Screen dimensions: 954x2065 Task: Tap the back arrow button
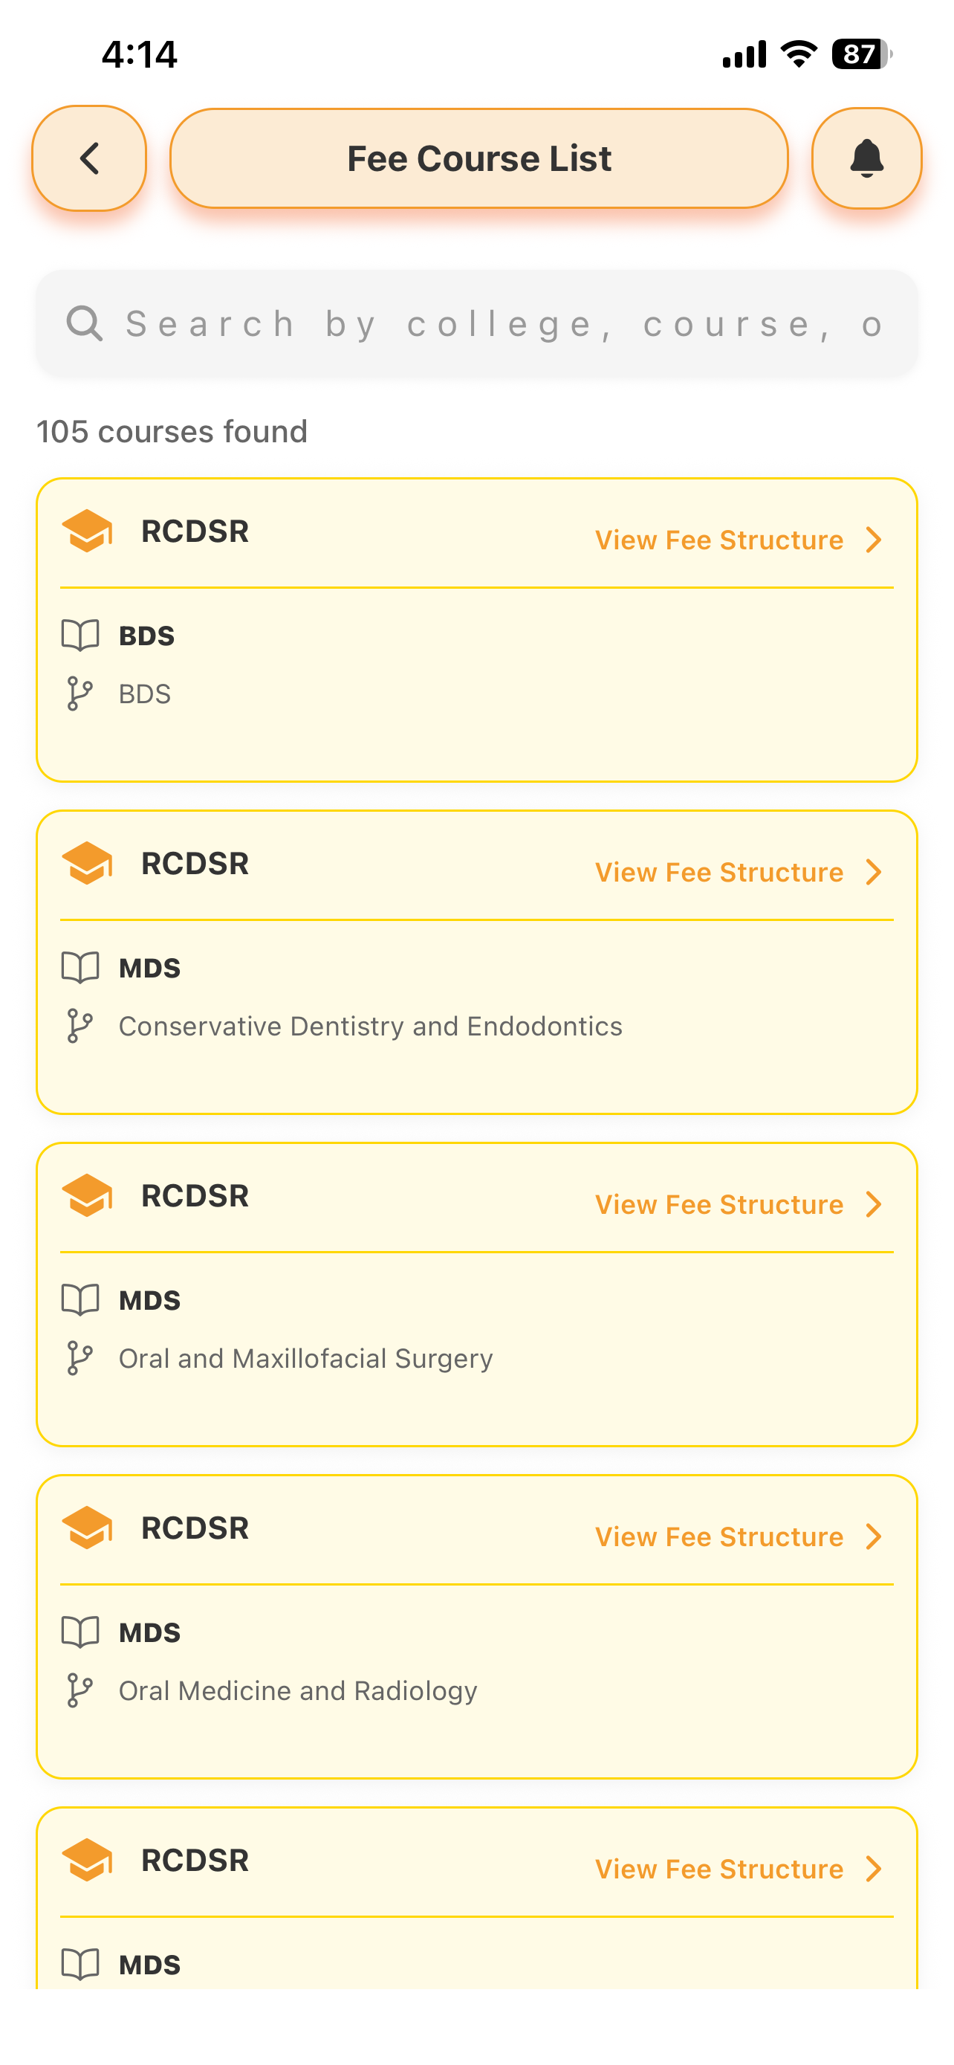(x=89, y=158)
